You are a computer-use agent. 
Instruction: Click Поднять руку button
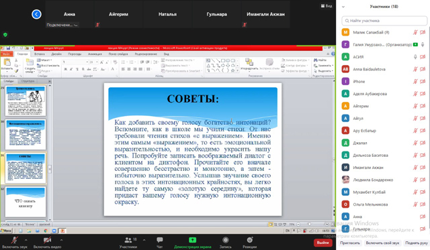coord(417,243)
